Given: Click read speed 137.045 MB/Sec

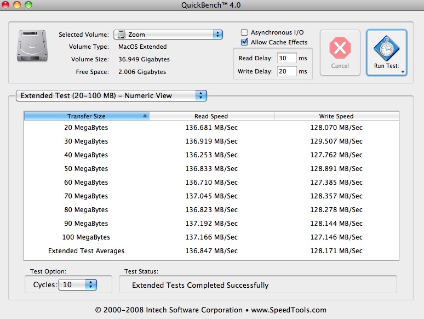Looking at the screenshot, I should pyautogui.click(x=211, y=196).
